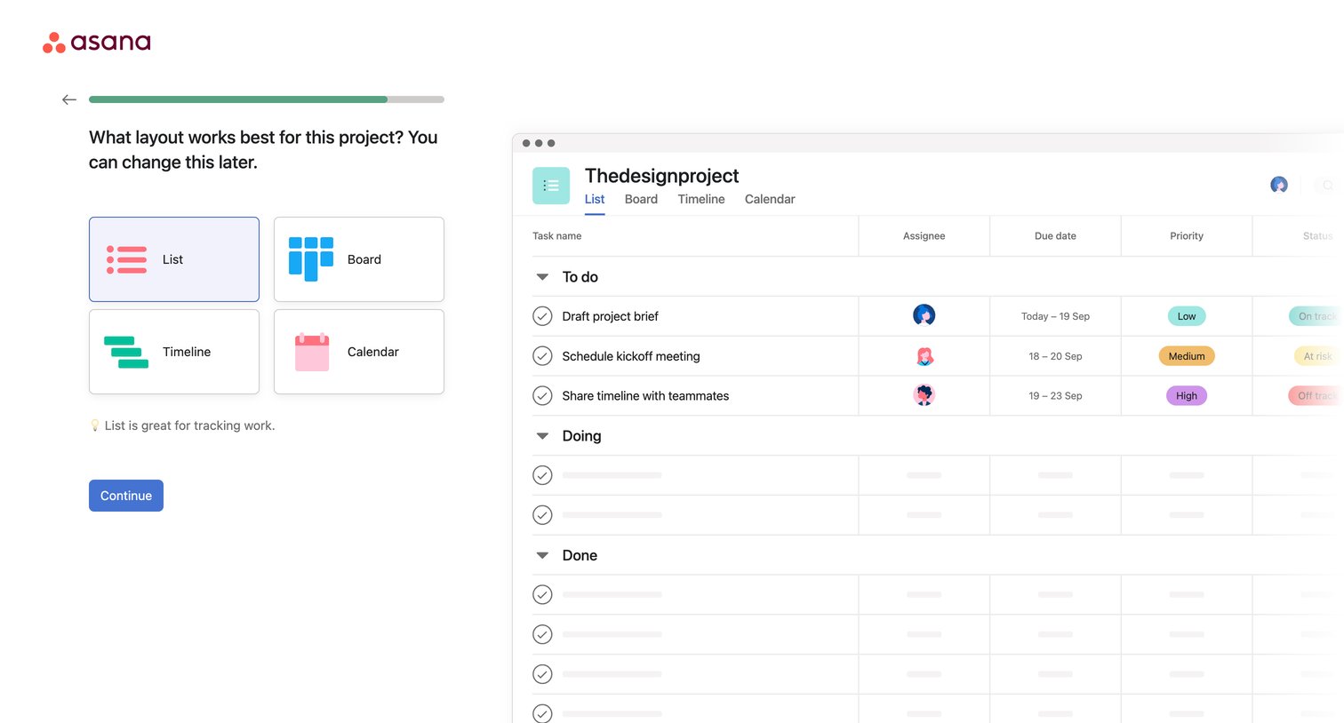Viewport: 1344px width, 723px height.
Task: Select the Timeline layout card label
Action: (x=187, y=352)
